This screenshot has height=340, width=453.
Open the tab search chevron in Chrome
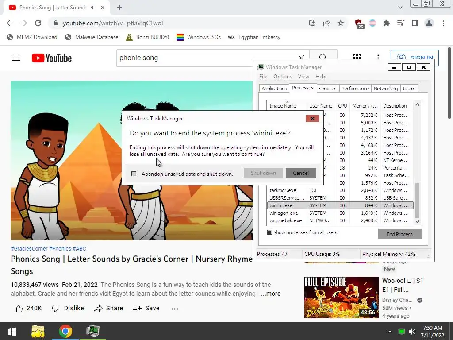tap(400, 8)
